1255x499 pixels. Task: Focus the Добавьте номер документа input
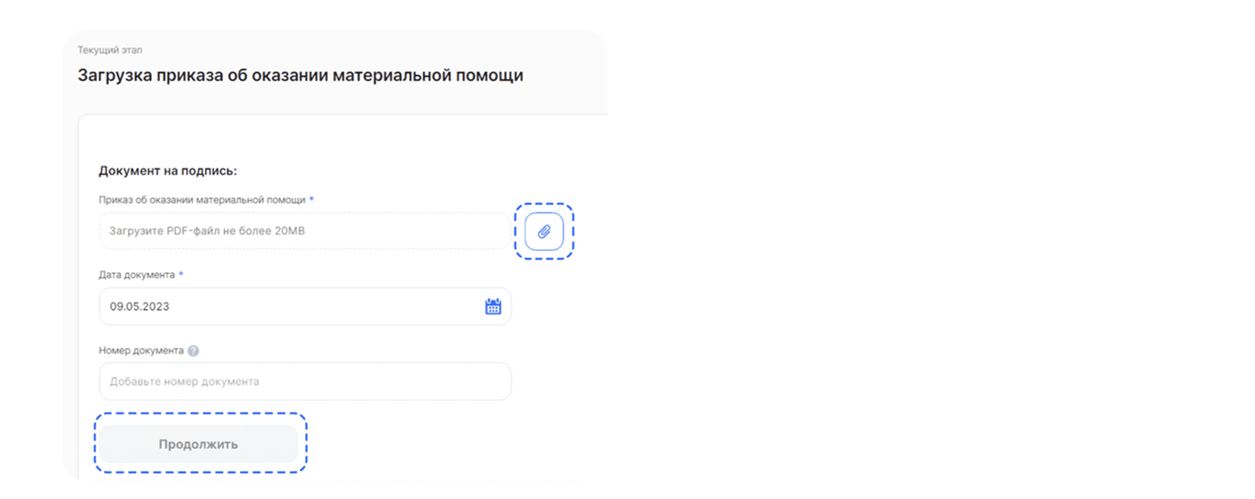click(304, 381)
